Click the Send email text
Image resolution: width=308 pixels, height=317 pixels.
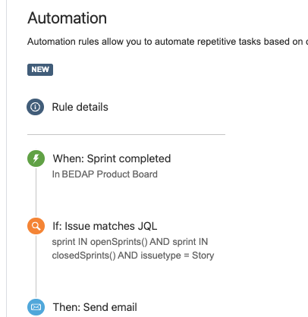click(110, 307)
